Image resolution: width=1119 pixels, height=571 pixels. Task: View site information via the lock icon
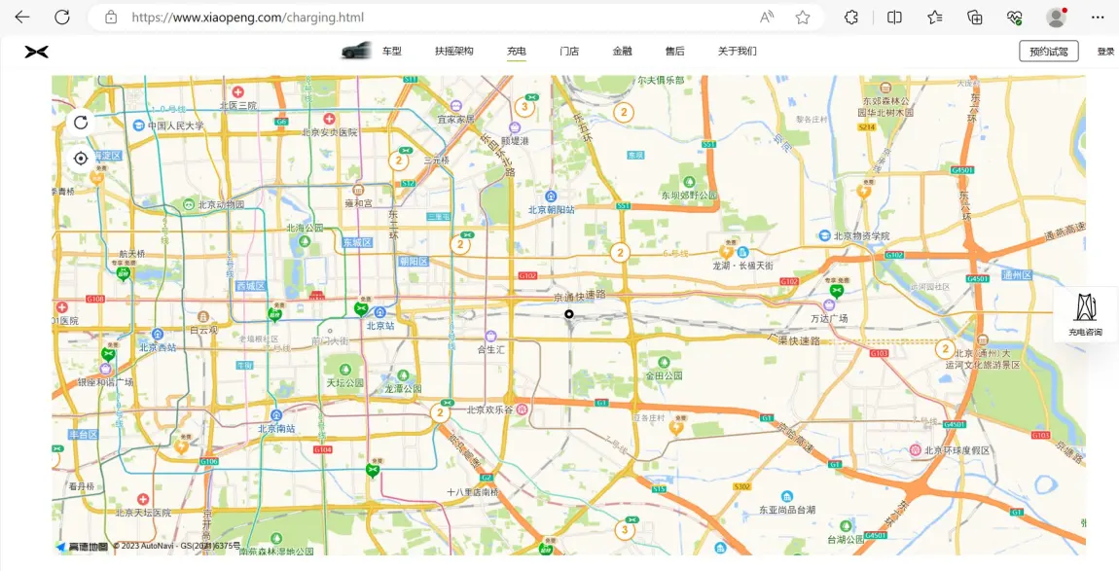[x=111, y=18]
